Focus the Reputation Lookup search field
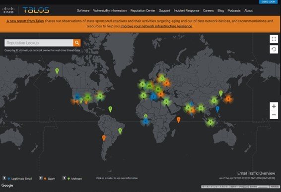281x192 pixels. click(x=39, y=43)
